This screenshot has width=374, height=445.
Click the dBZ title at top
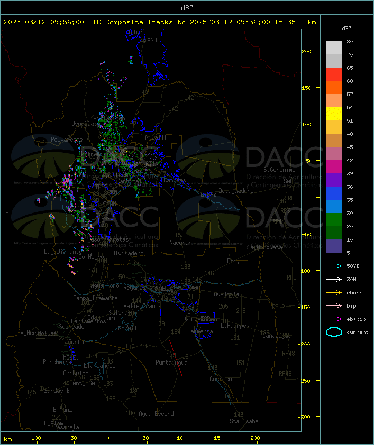coord(187,8)
